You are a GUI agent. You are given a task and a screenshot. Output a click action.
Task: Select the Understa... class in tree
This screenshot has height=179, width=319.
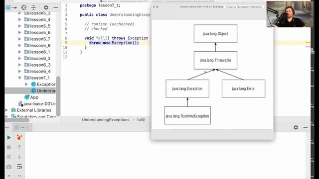click(46, 90)
